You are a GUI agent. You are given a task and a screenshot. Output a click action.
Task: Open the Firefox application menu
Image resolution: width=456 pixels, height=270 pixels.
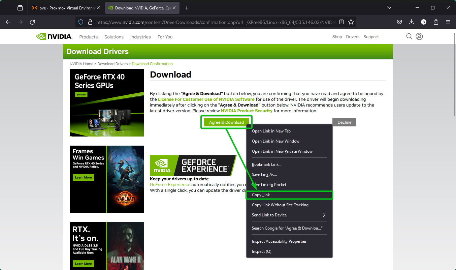(x=448, y=22)
